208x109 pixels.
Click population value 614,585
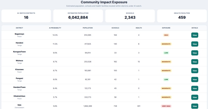88,35
